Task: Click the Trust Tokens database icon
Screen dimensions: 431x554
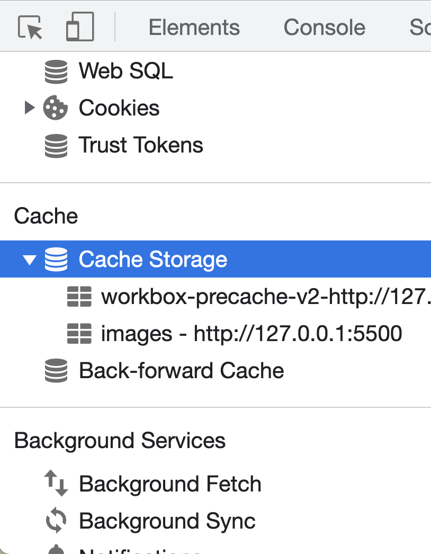Action: point(56,146)
